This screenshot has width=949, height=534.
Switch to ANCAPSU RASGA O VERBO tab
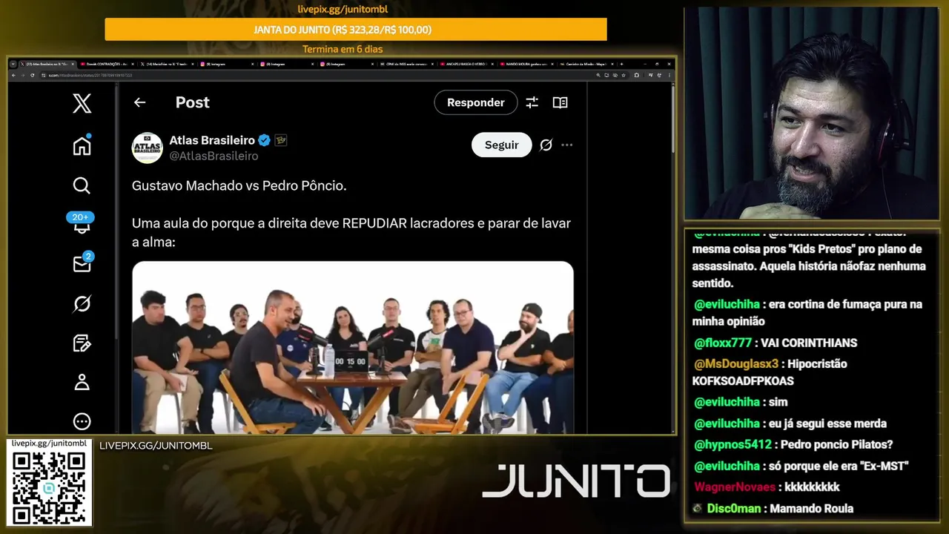point(466,64)
